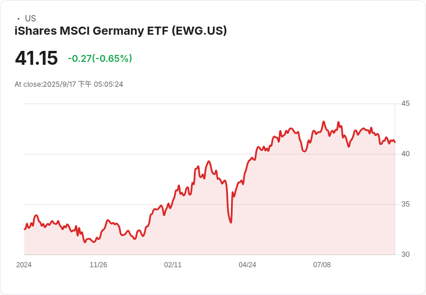Select the 02/11 x-axis date label
The width and height of the screenshot is (426, 295).
[173, 265]
